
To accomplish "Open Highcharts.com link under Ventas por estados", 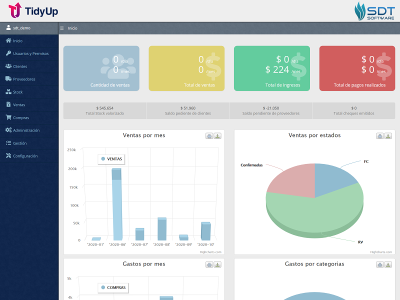I will [x=381, y=252].
